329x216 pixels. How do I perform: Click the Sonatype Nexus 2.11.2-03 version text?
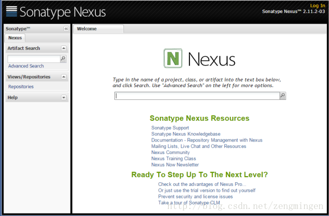(x=293, y=11)
